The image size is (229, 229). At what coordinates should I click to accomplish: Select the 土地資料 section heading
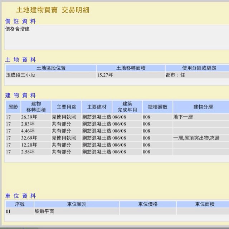21,60
